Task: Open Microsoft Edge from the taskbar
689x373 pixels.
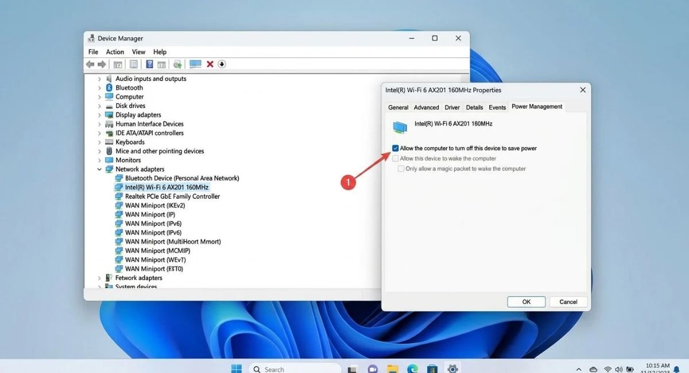Action: [412, 369]
